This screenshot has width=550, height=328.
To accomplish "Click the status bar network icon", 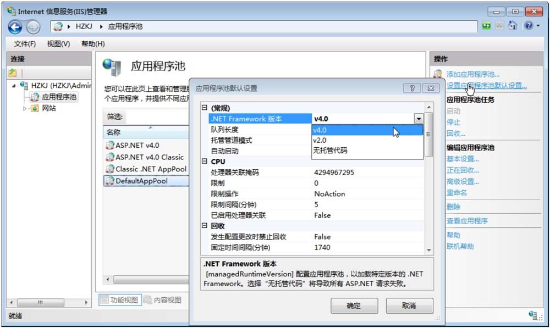I will coord(534,315).
